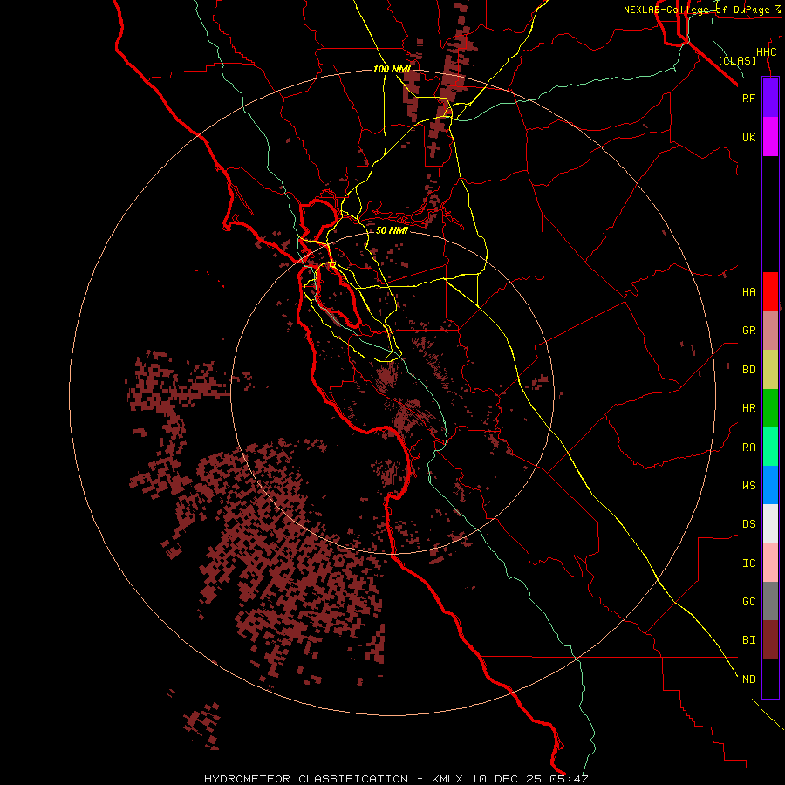
Task: Click the UK magenta legend swatch
Action: click(x=770, y=137)
